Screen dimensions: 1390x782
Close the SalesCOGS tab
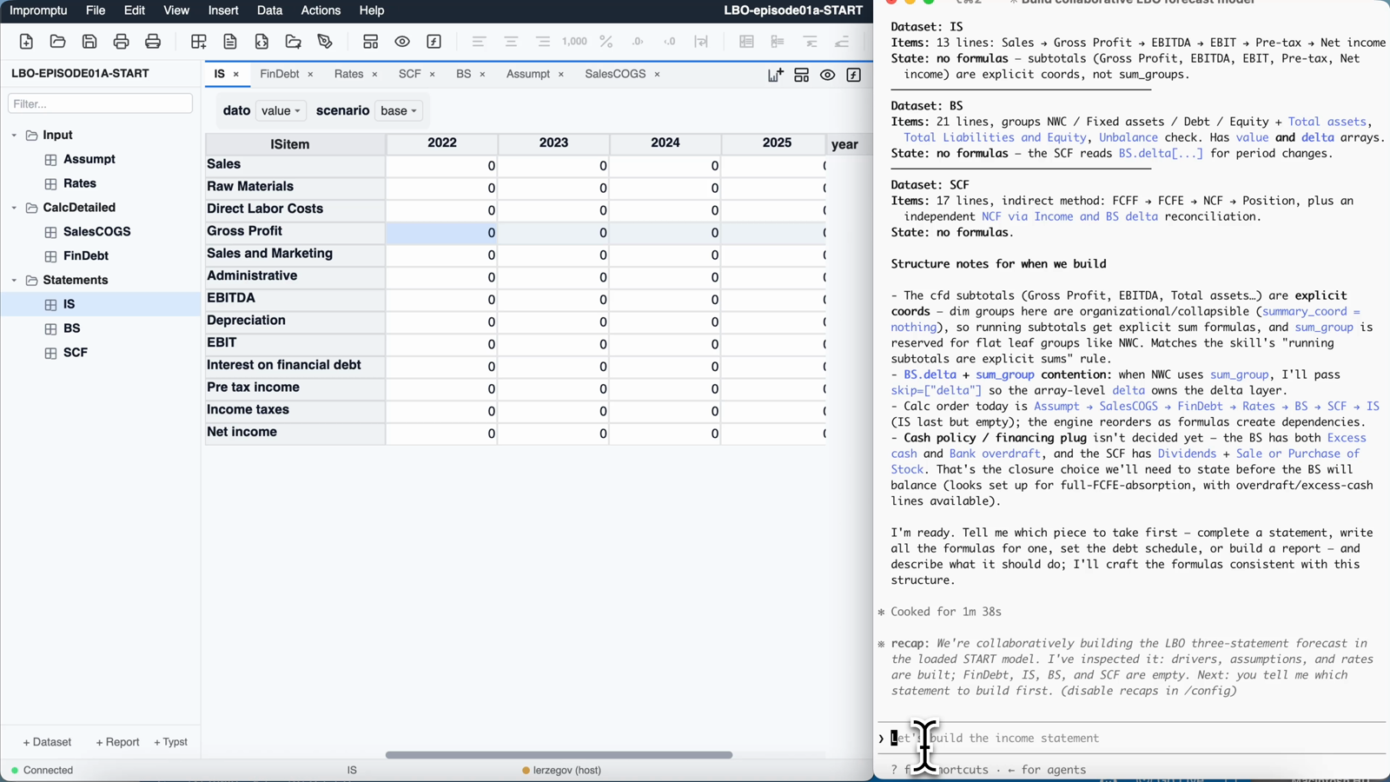click(x=657, y=75)
